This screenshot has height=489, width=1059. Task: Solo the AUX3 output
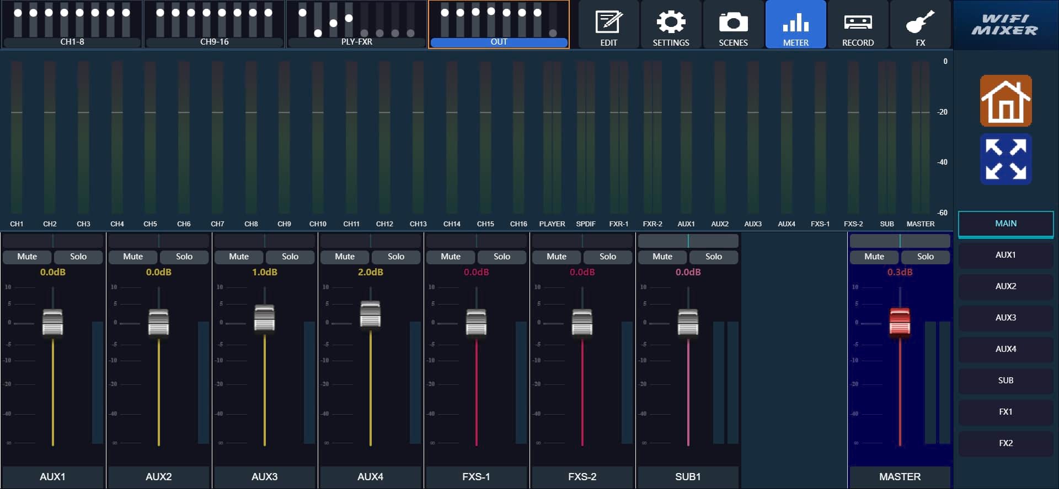click(x=290, y=257)
